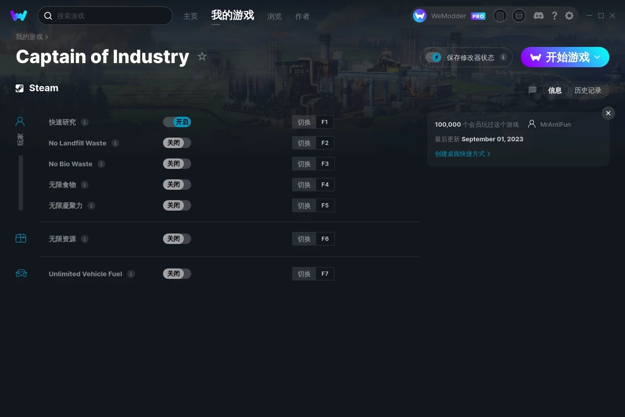Open settings gear icon
Image resolution: width=625 pixels, height=417 pixels.
569,16
